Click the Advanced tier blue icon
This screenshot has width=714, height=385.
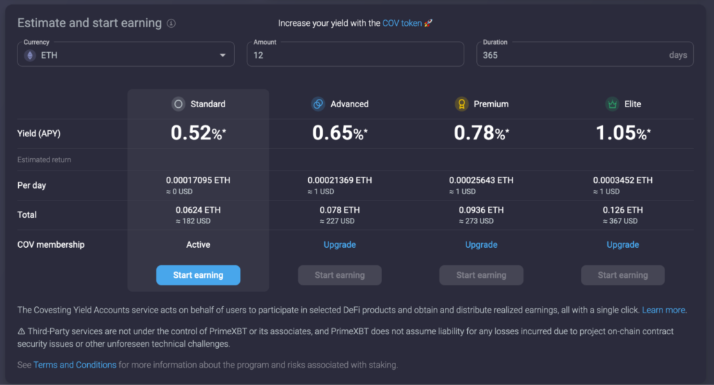tap(318, 104)
